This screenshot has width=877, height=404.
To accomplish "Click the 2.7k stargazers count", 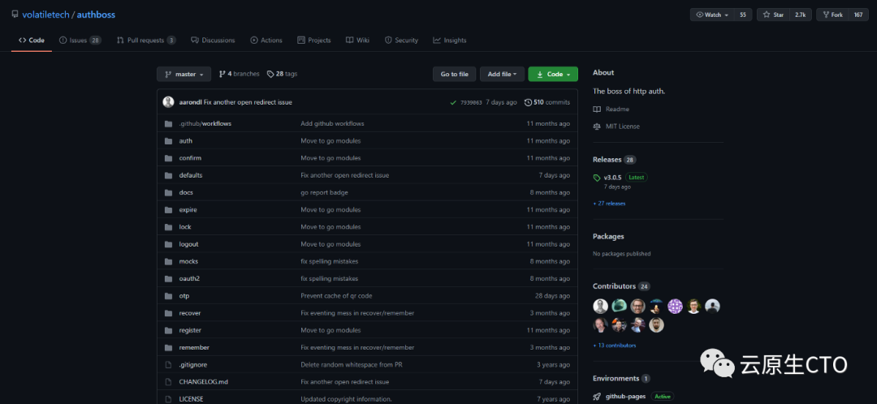I will [x=801, y=15].
